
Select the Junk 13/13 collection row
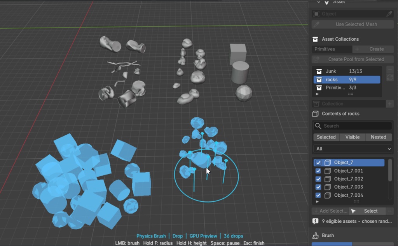pos(347,71)
